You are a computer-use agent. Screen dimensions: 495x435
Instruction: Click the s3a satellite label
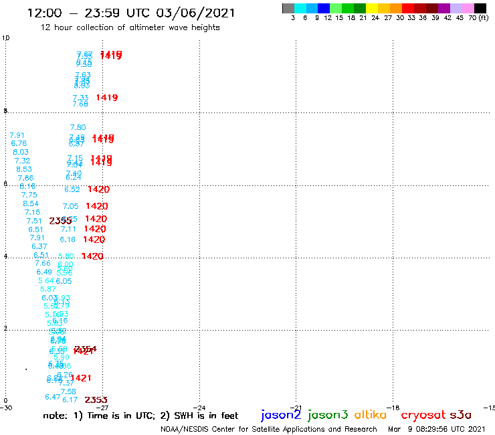point(460,415)
